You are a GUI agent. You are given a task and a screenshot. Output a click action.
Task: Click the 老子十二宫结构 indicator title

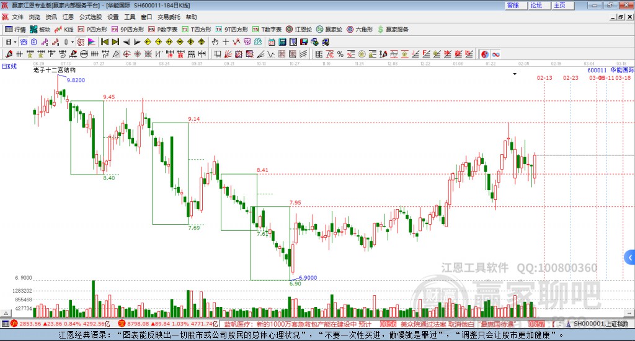(x=55, y=70)
